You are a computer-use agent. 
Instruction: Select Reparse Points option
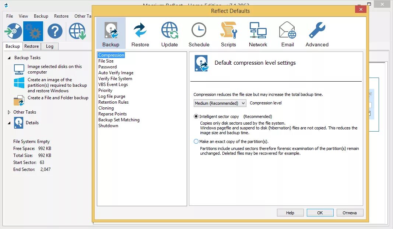[x=112, y=114]
